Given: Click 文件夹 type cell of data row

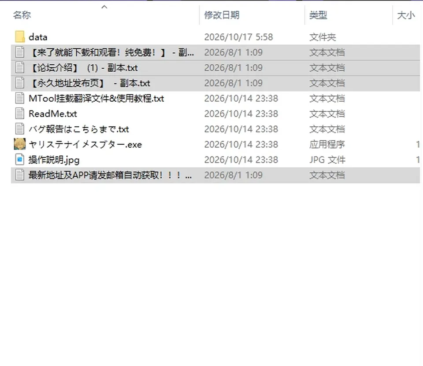Looking at the screenshot, I should pos(323,37).
